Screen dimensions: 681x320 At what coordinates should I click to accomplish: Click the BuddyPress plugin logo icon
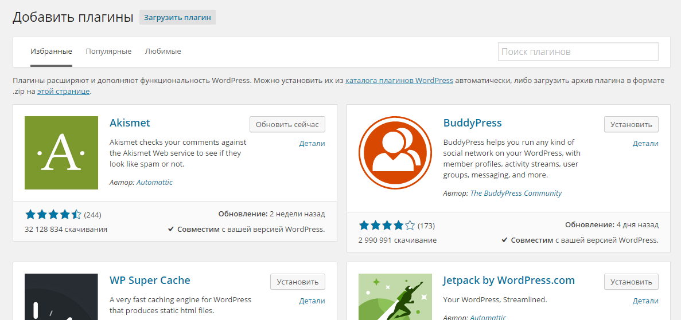(x=395, y=152)
